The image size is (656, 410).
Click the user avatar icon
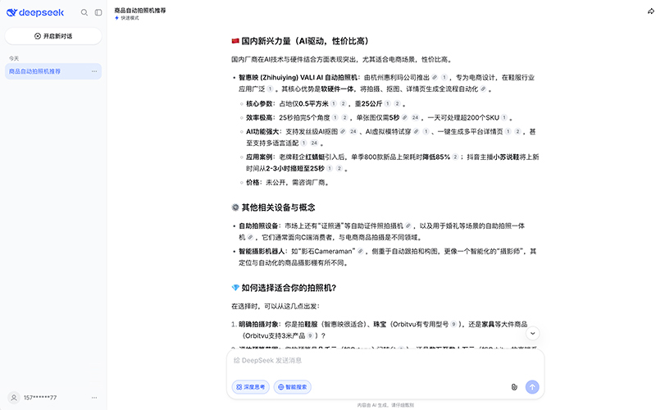(x=14, y=398)
